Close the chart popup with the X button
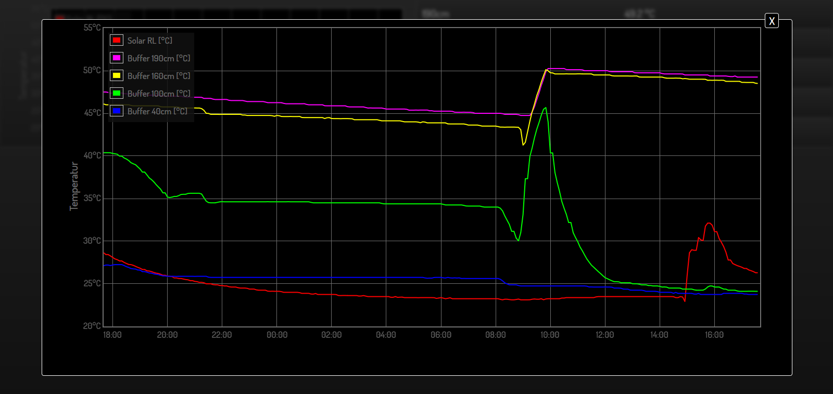Image resolution: width=833 pixels, height=394 pixels. point(772,21)
